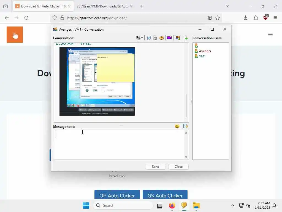The width and height of the screenshot is (282, 212).
Task: Close the Download GT Auto Clicker tab
Action: tap(69, 6)
